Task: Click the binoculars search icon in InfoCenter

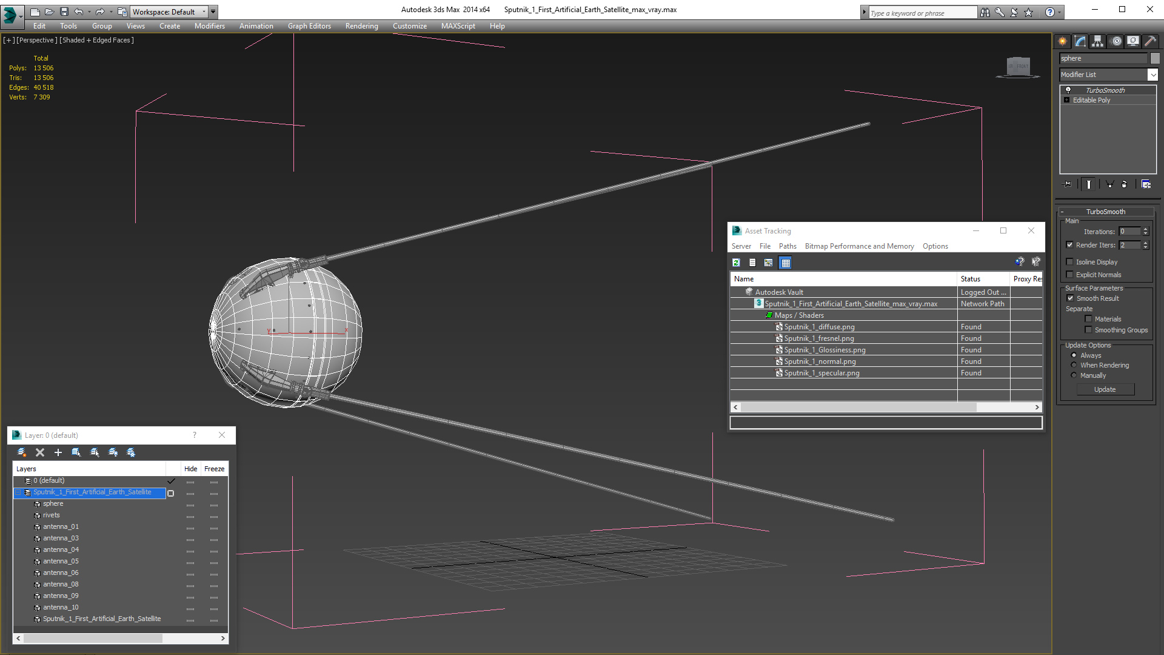Action: (x=985, y=12)
